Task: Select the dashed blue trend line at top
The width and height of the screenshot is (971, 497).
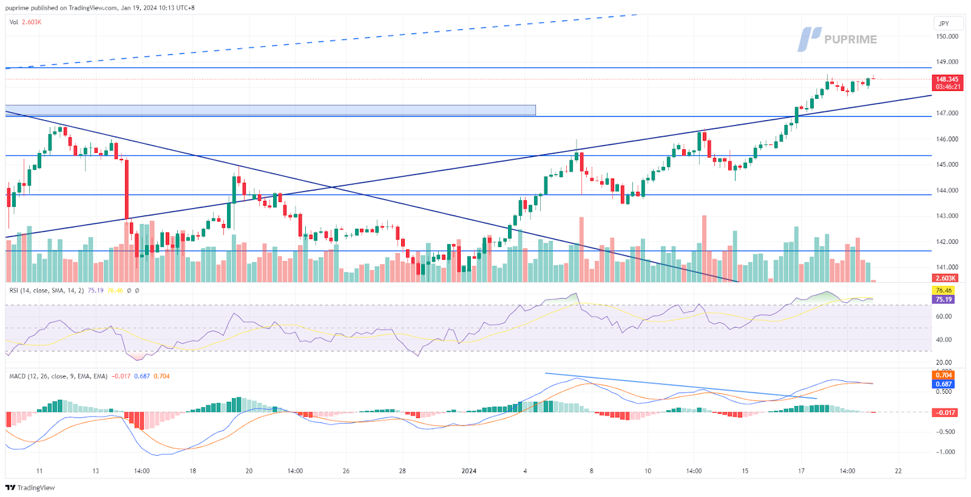Action: click(x=322, y=41)
